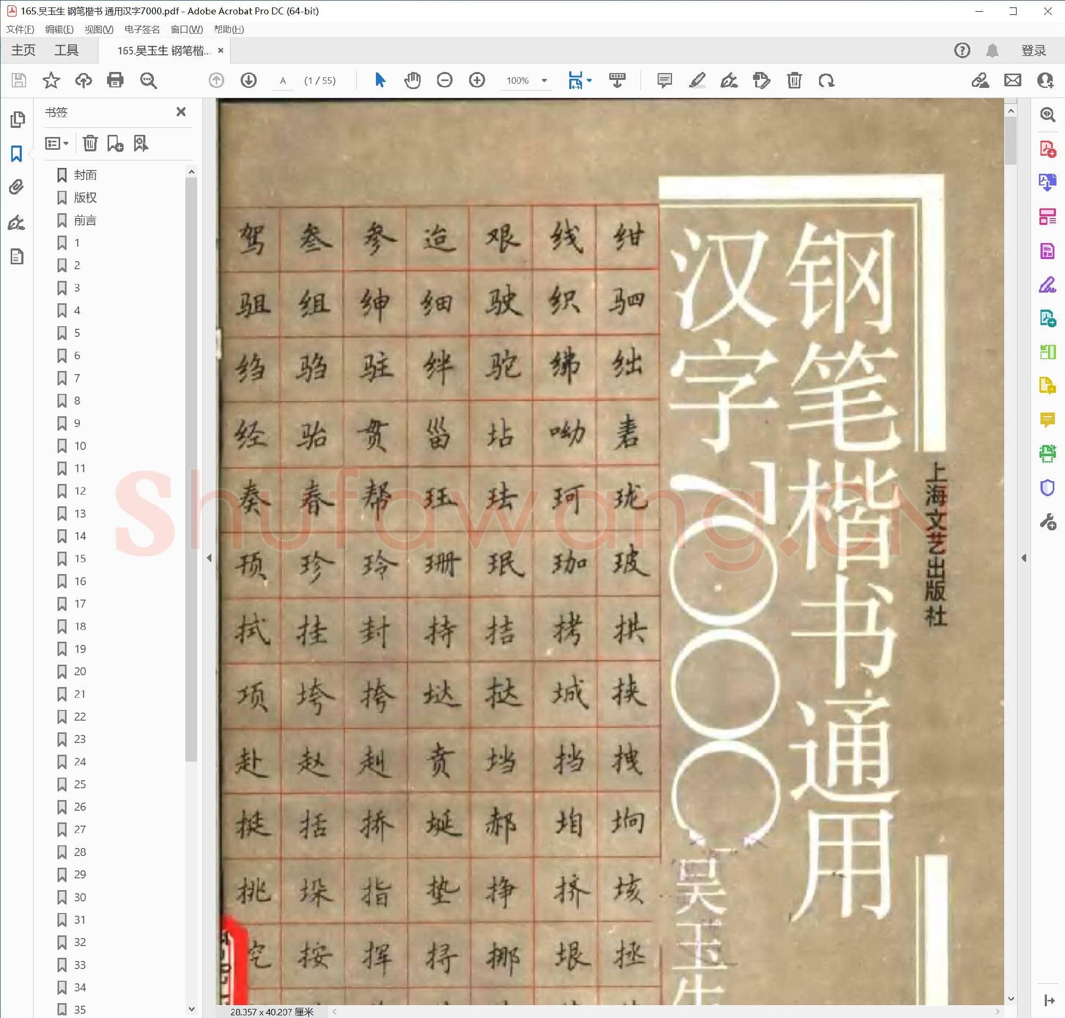Open the bookmark options dropdown
Viewport: 1065px width, 1018px height.
tap(56, 143)
